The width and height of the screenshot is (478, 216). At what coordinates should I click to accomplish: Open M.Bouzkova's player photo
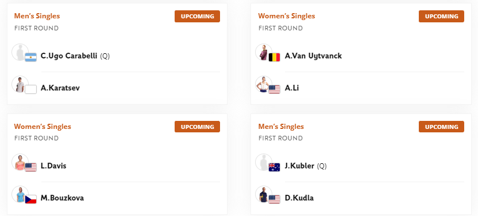20,194
